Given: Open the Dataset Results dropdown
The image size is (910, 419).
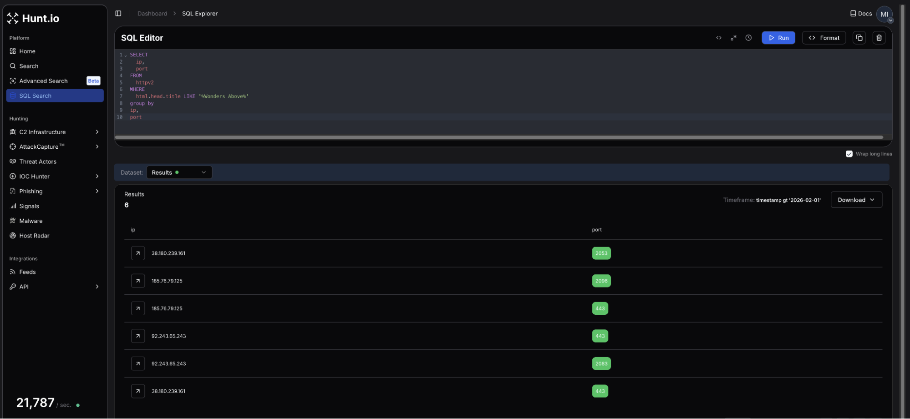Looking at the screenshot, I should [179, 172].
